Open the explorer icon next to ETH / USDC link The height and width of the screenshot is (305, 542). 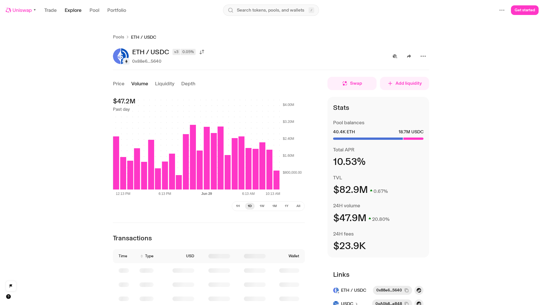[x=419, y=290]
